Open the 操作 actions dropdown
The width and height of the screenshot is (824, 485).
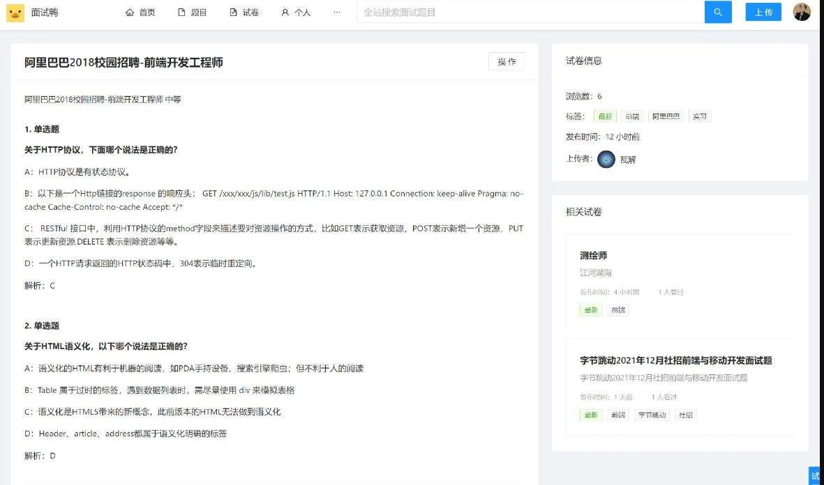coord(505,61)
